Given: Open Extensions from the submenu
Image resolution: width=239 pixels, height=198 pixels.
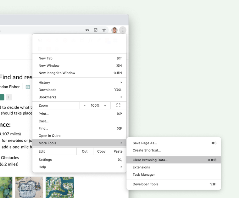Looking at the screenshot, I should coord(174,167).
